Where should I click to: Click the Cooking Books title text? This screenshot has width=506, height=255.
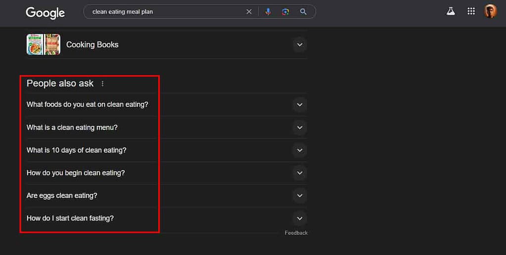point(92,44)
